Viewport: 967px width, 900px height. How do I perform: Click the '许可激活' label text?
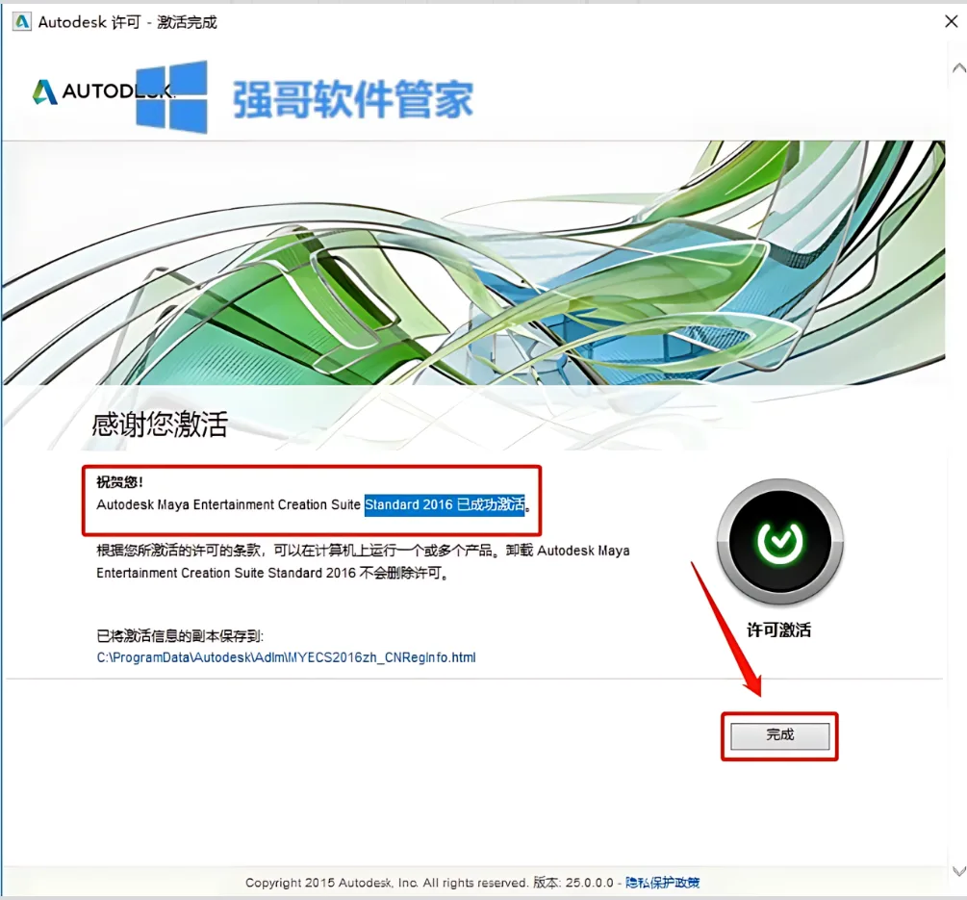click(779, 630)
